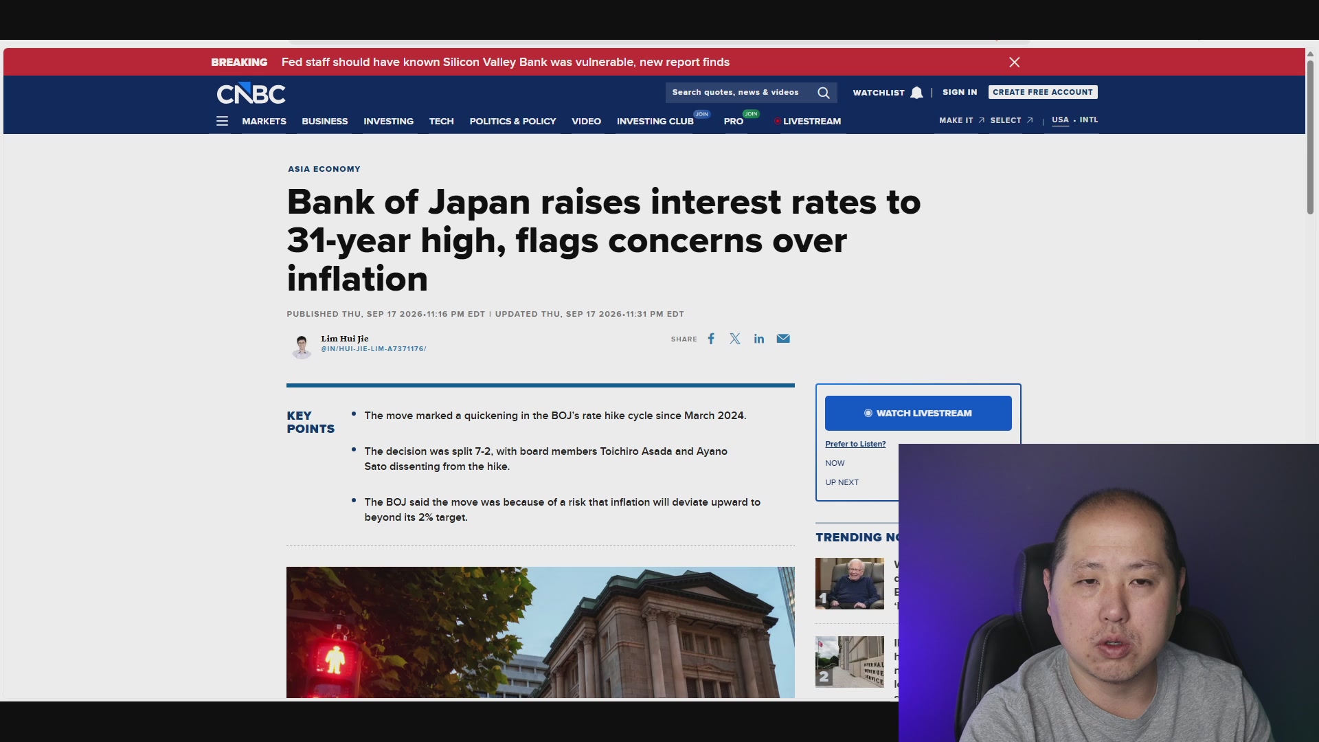This screenshot has height=742, width=1319.
Task: Share article on X
Action: pos(735,339)
